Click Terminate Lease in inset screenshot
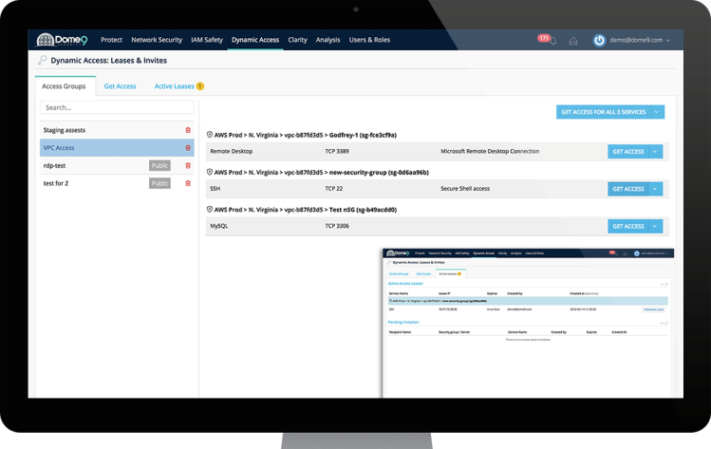The height and width of the screenshot is (449, 711). [x=653, y=309]
